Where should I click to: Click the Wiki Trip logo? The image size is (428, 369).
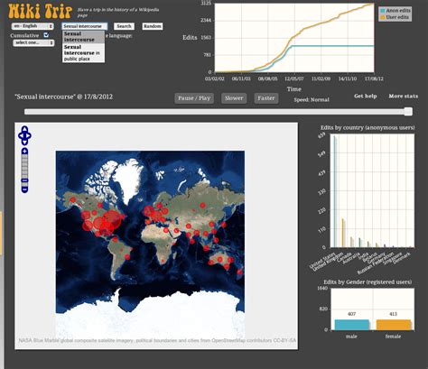click(40, 11)
